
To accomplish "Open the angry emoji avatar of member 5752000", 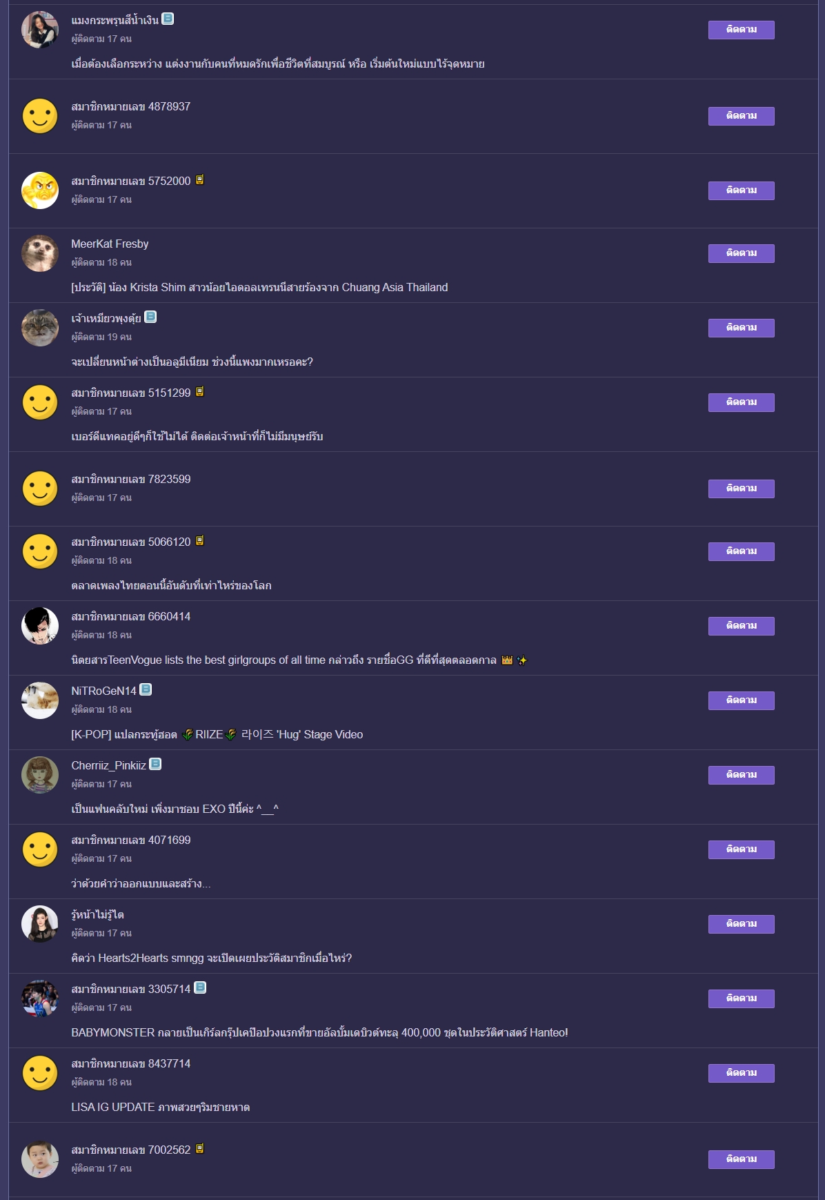I will coord(40,190).
